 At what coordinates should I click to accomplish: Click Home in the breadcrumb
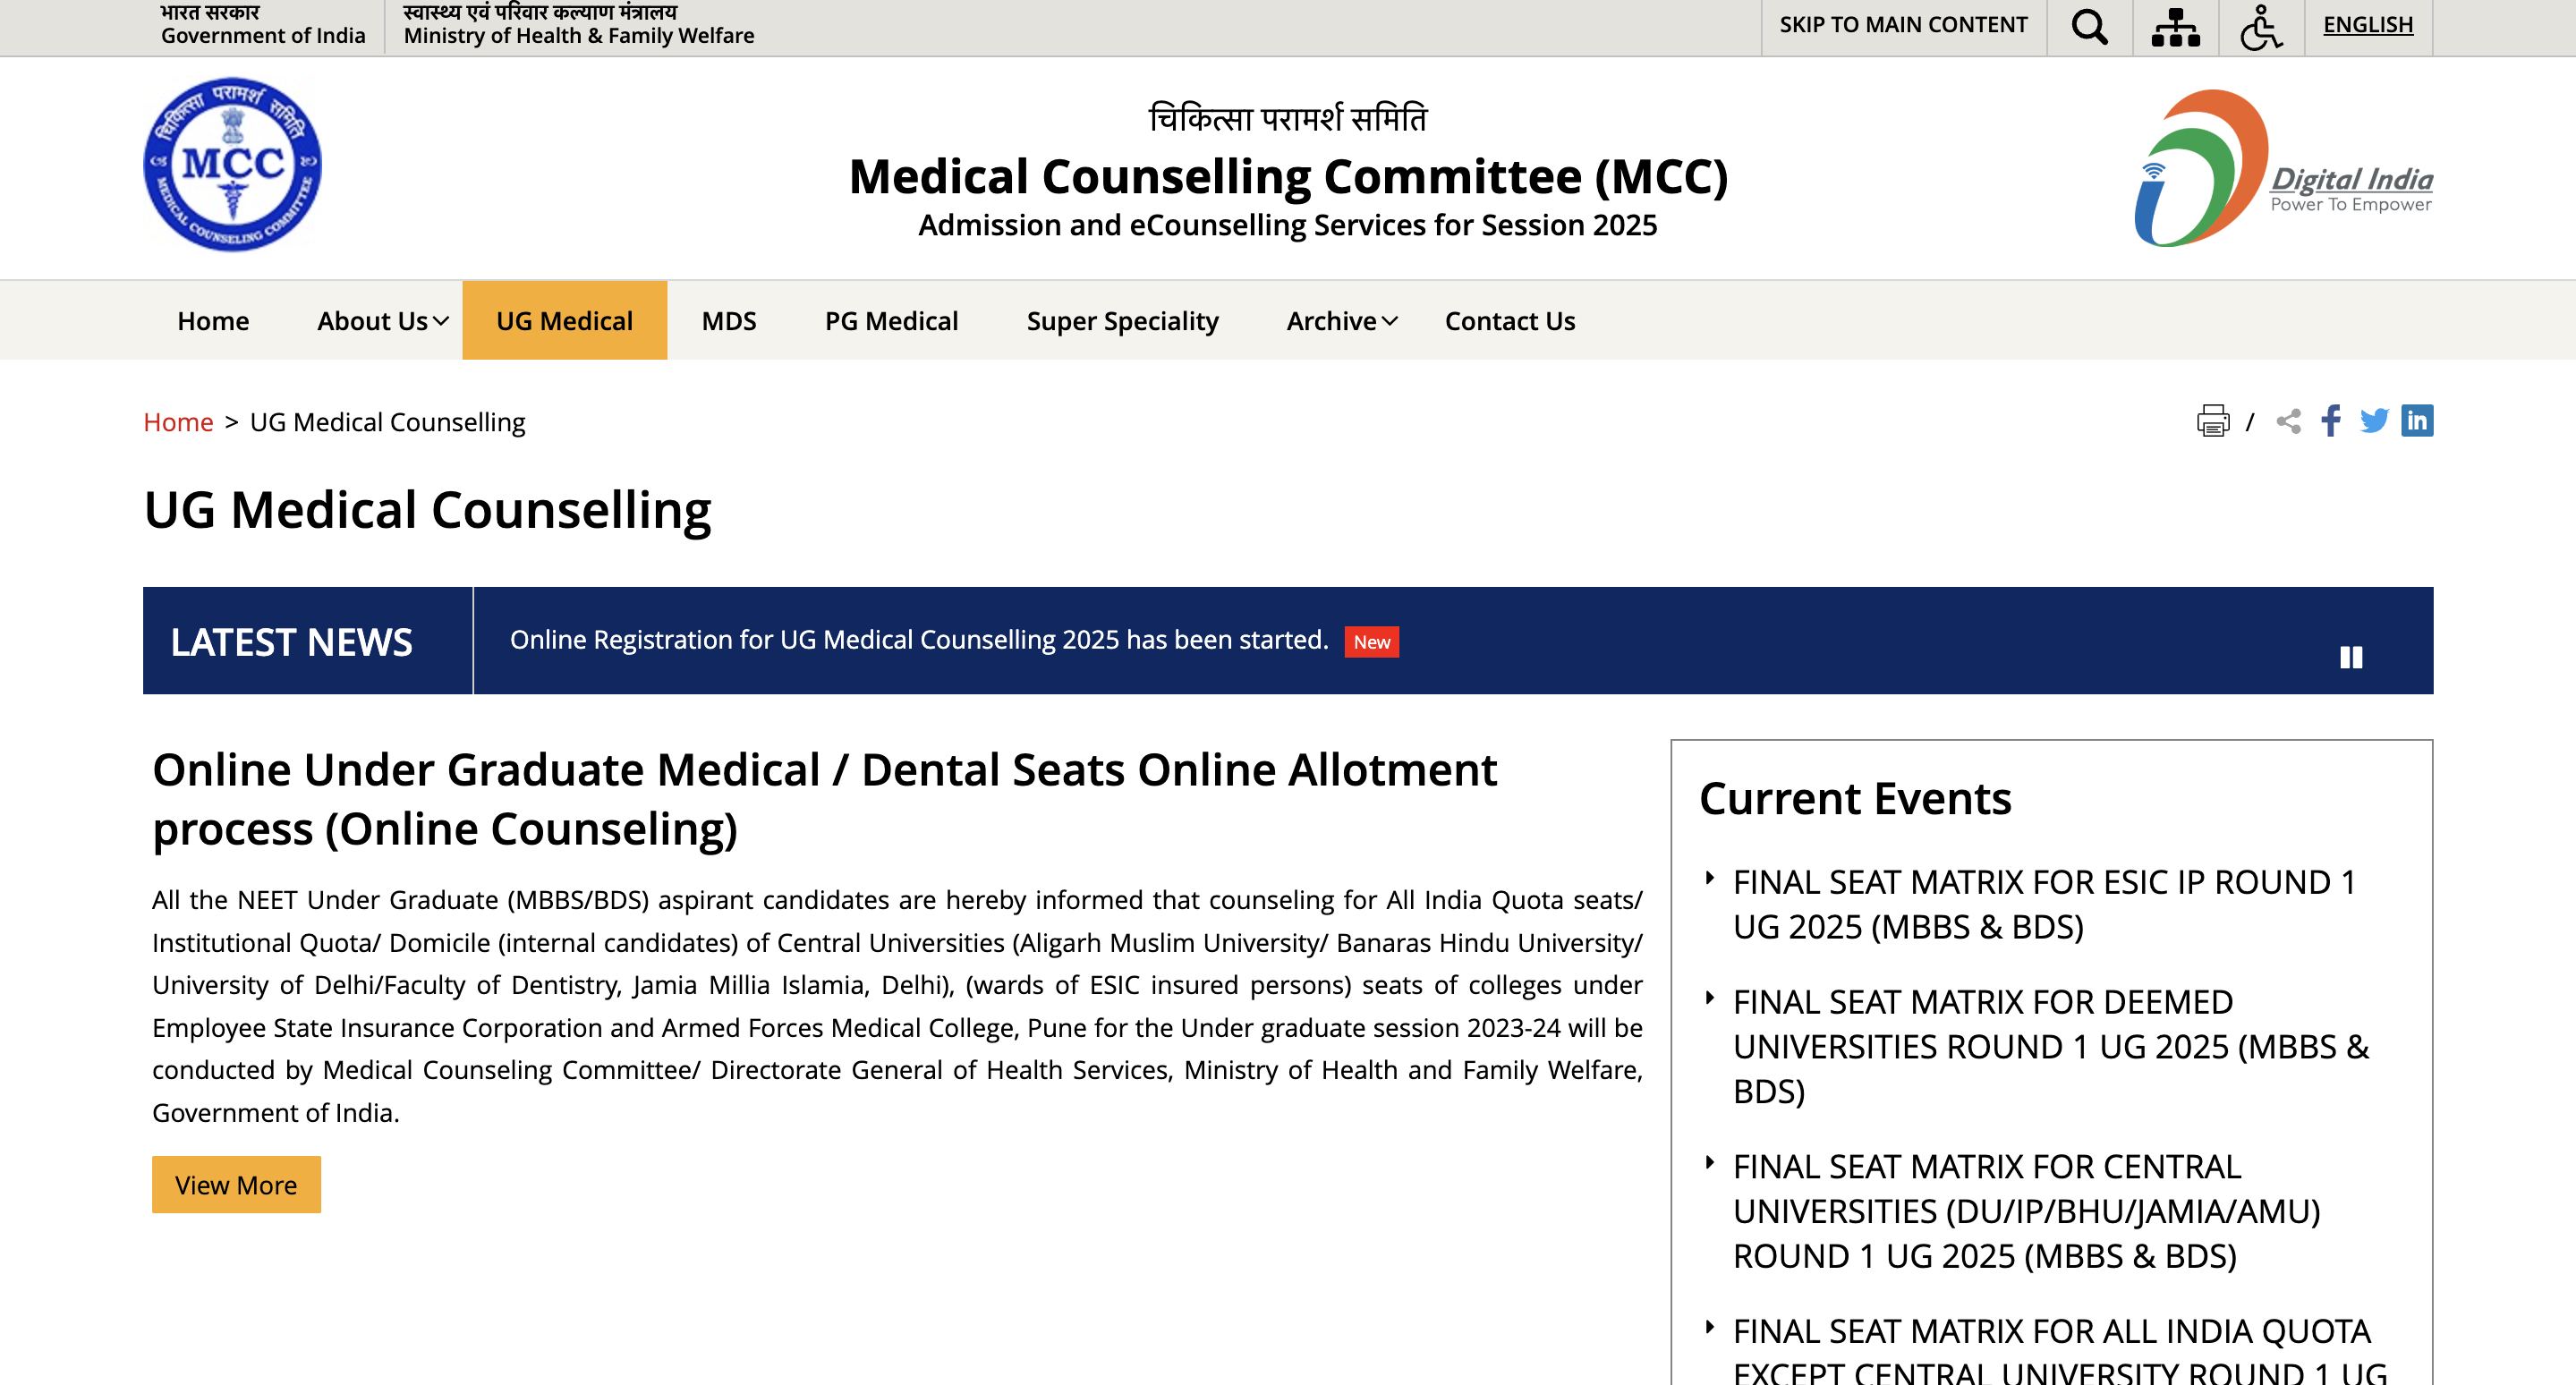pyautogui.click(x=179, y=421)
